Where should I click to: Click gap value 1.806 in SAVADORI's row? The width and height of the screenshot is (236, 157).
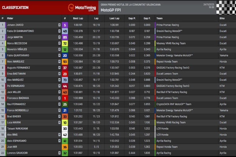(x=147, y=153)
